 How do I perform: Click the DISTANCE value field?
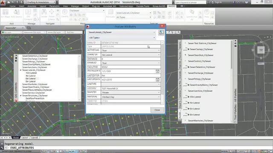[131, 59]
